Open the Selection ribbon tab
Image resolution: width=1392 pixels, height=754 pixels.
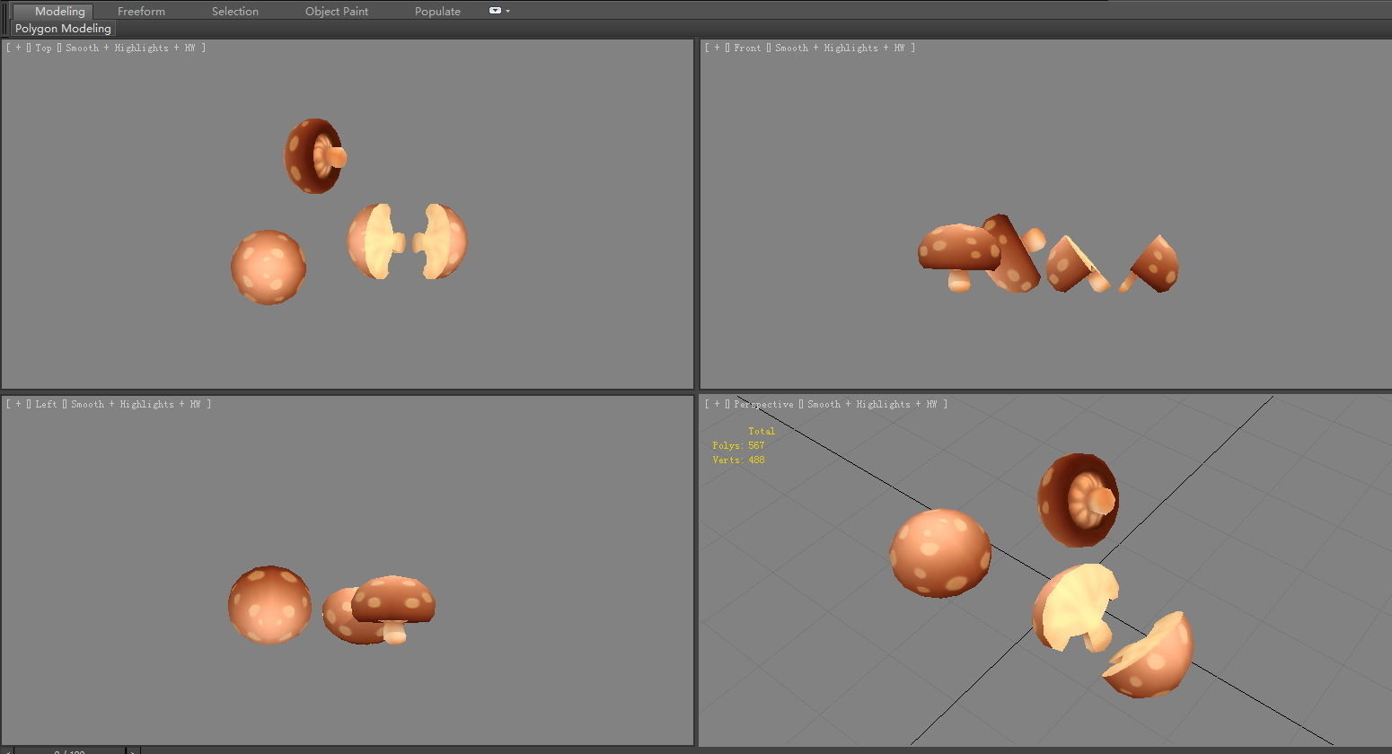tap(235, 11)
